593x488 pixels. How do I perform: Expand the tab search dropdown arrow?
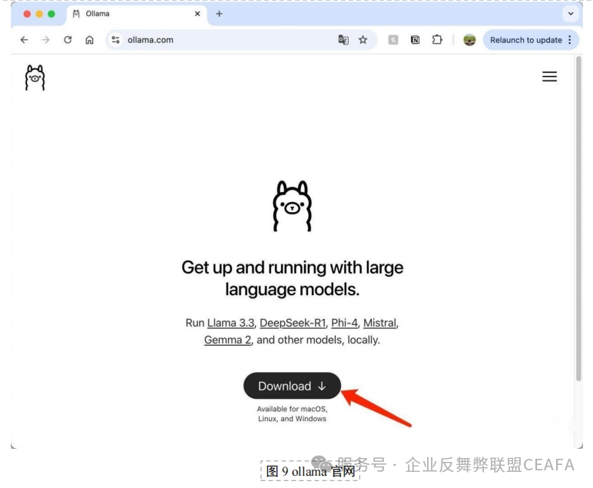click(x=571, y=14)
